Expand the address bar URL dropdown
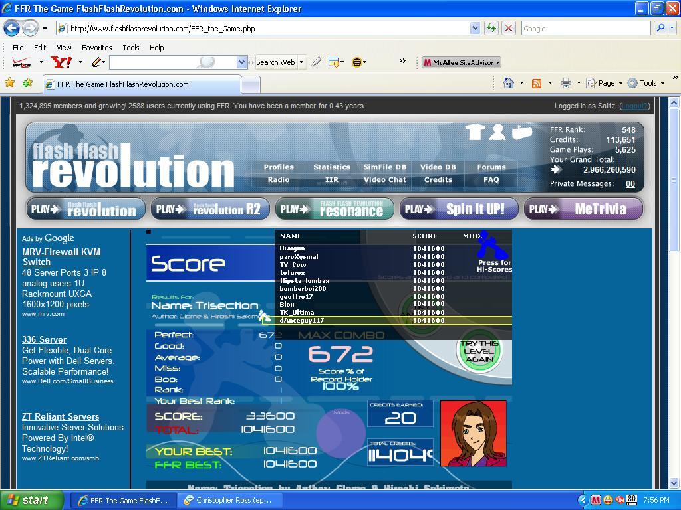This screenshot has height=510, width=681. tap(475, 28)
